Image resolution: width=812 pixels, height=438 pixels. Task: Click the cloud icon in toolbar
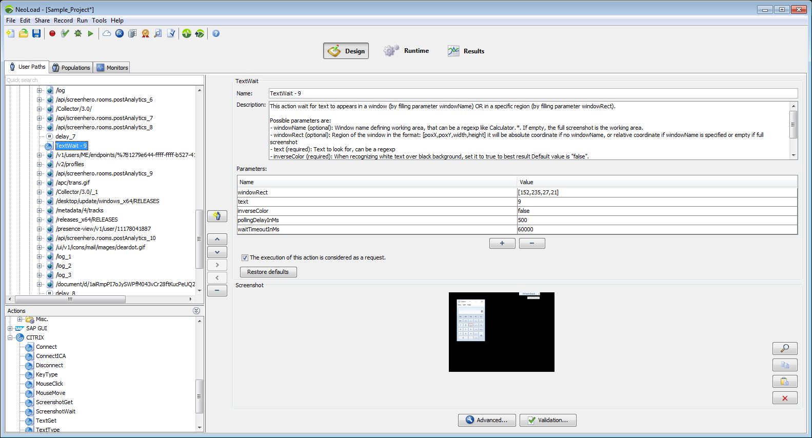107,33
